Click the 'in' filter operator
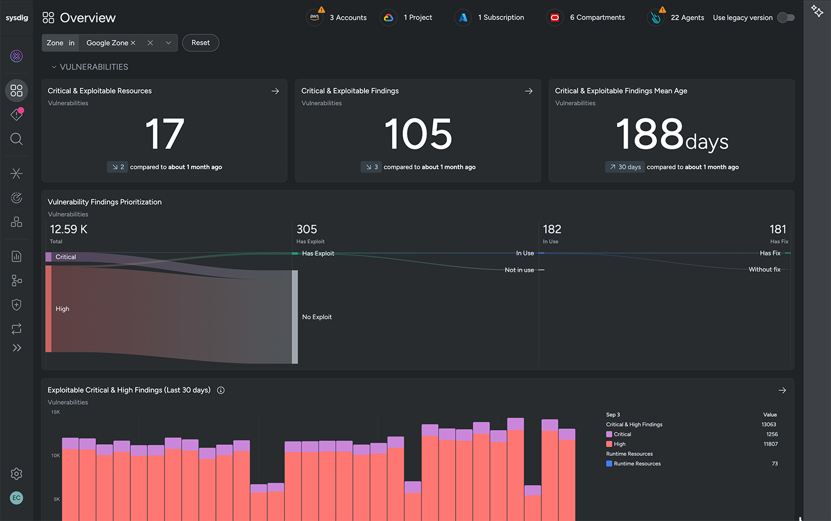 pos(71,43)
